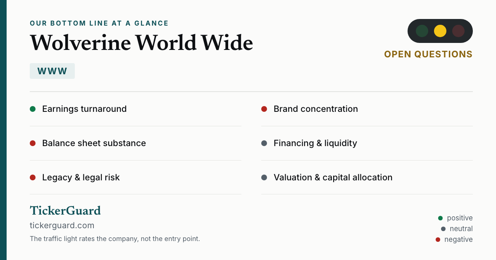Click the yellow traffic light indicator

pos(440,31)
